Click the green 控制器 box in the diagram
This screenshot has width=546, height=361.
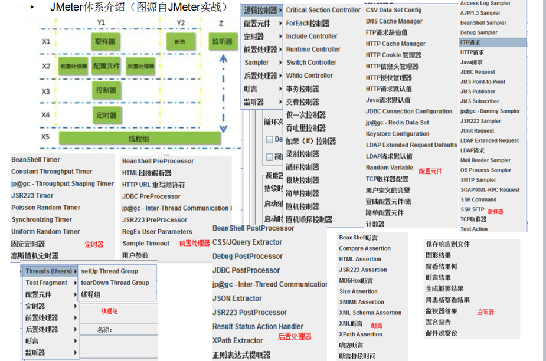coord(106,90)
